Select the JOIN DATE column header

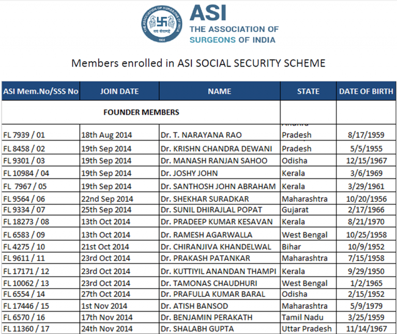pyautogui.click(x=119, y=92)
